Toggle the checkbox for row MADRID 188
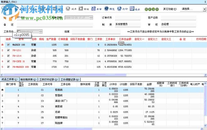This screenshot has height=130, width=207. [8, 45]
